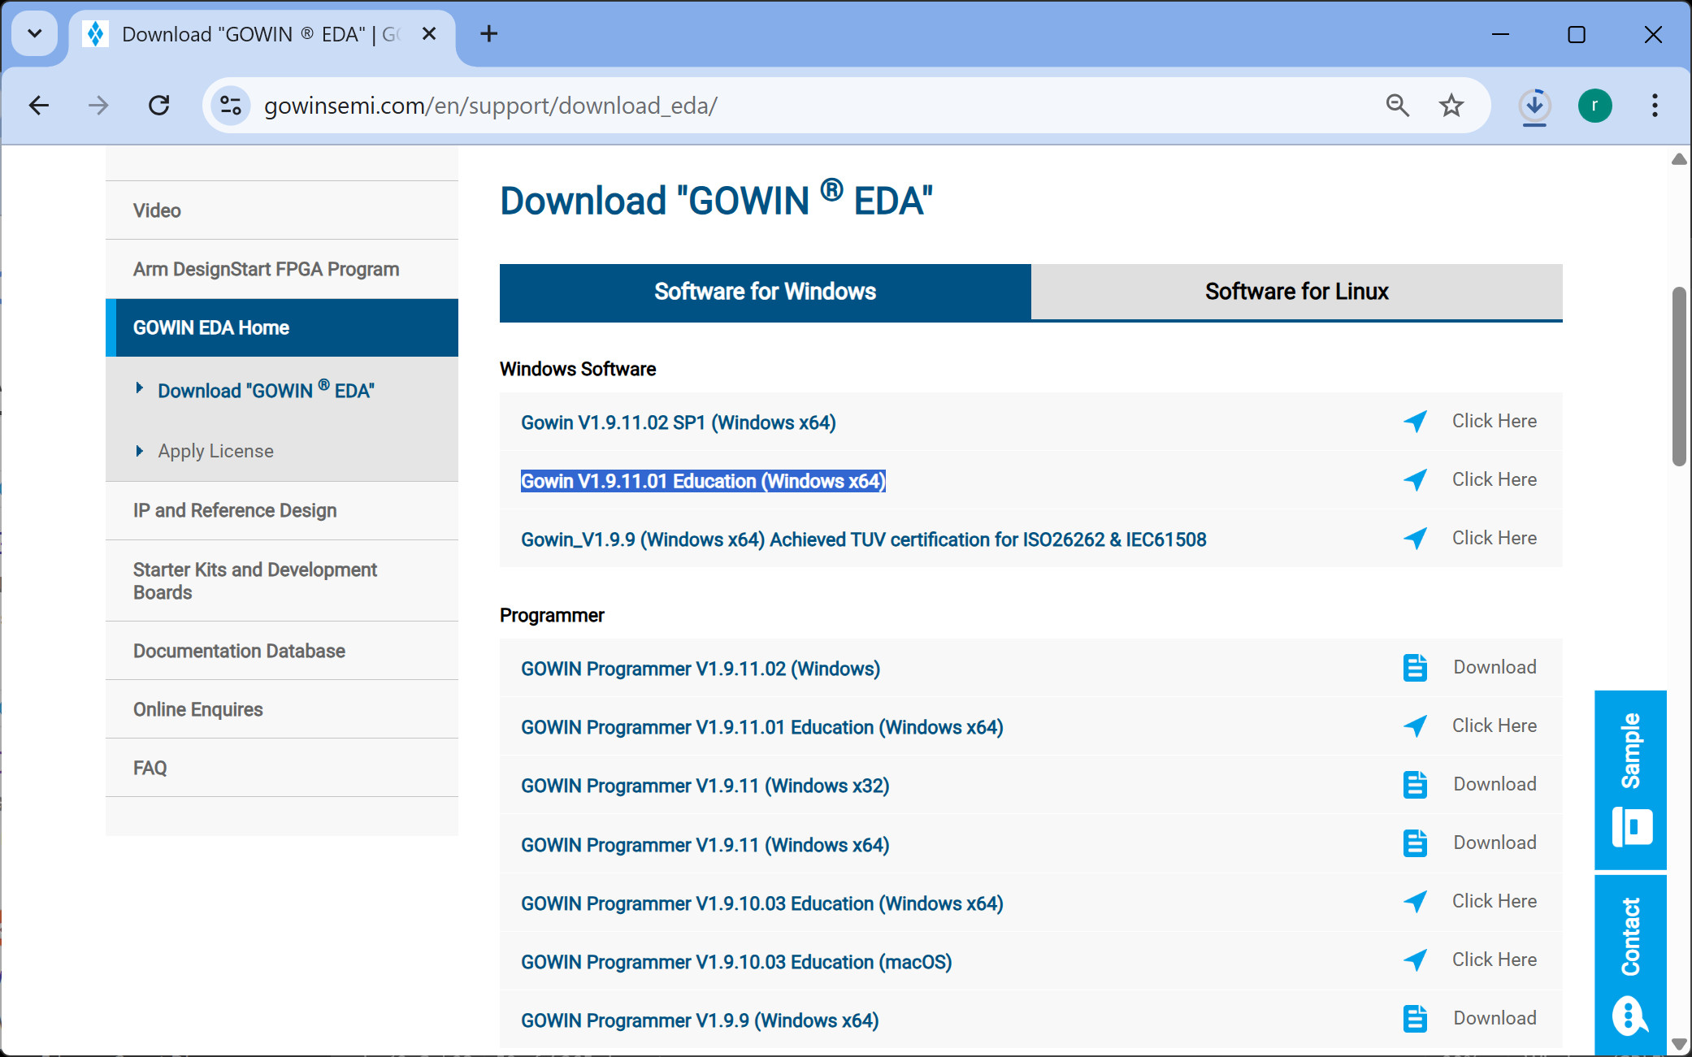Open Download "GOWIN EDA" submenu link
Viewport: 1692px width, 1057px height.
click(x=266, y=390)
